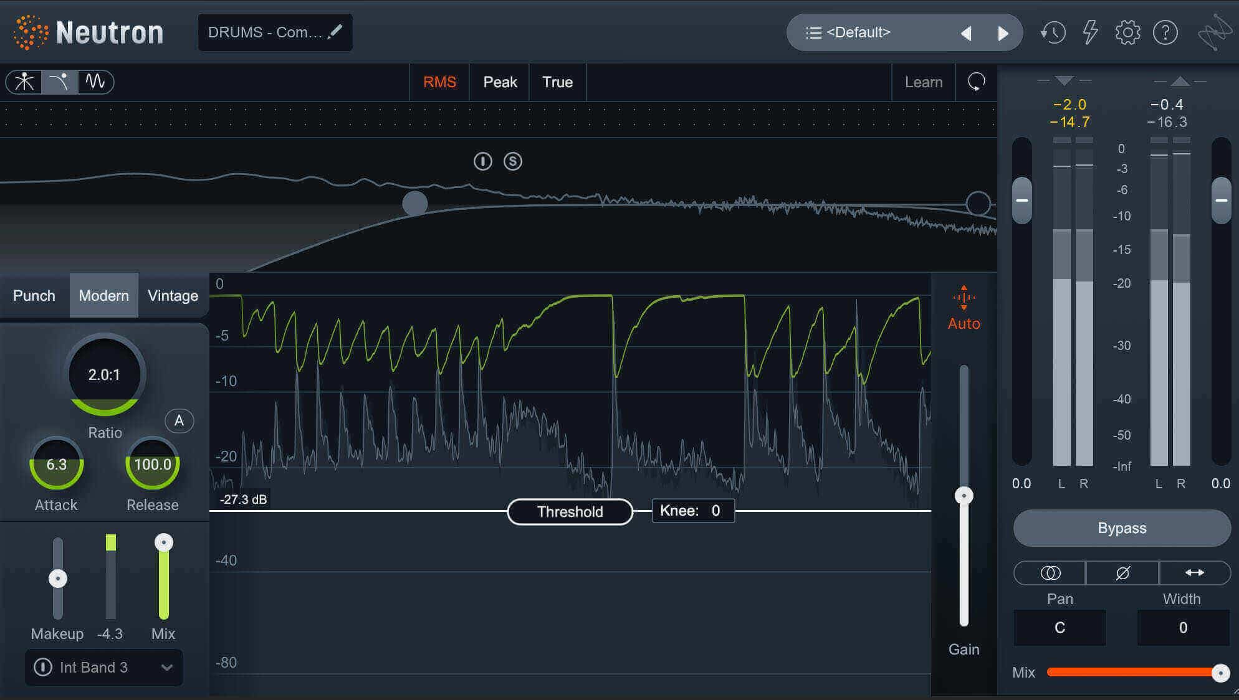Go to next preset arrow
The width and height of the screenshot is (1239, 700).
click(1003, 33)
